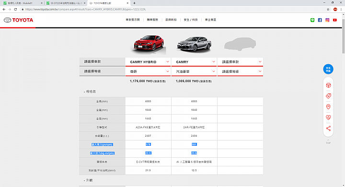
Task: Open the third column model dropdown
Action: pos(240,62)
